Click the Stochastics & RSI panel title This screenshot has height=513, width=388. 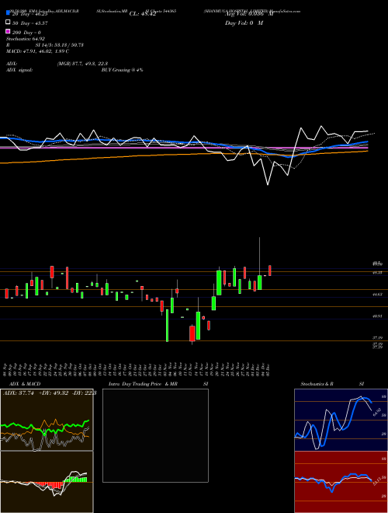pyautogui.click(x=332, y=384)
